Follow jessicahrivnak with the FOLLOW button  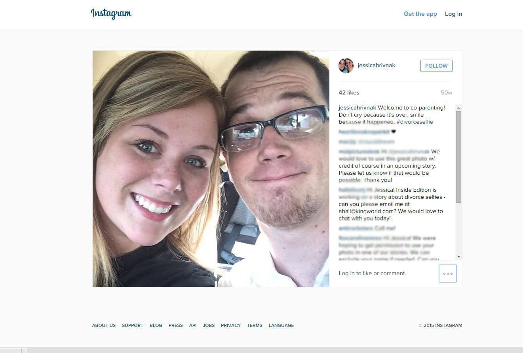(436, 66)
